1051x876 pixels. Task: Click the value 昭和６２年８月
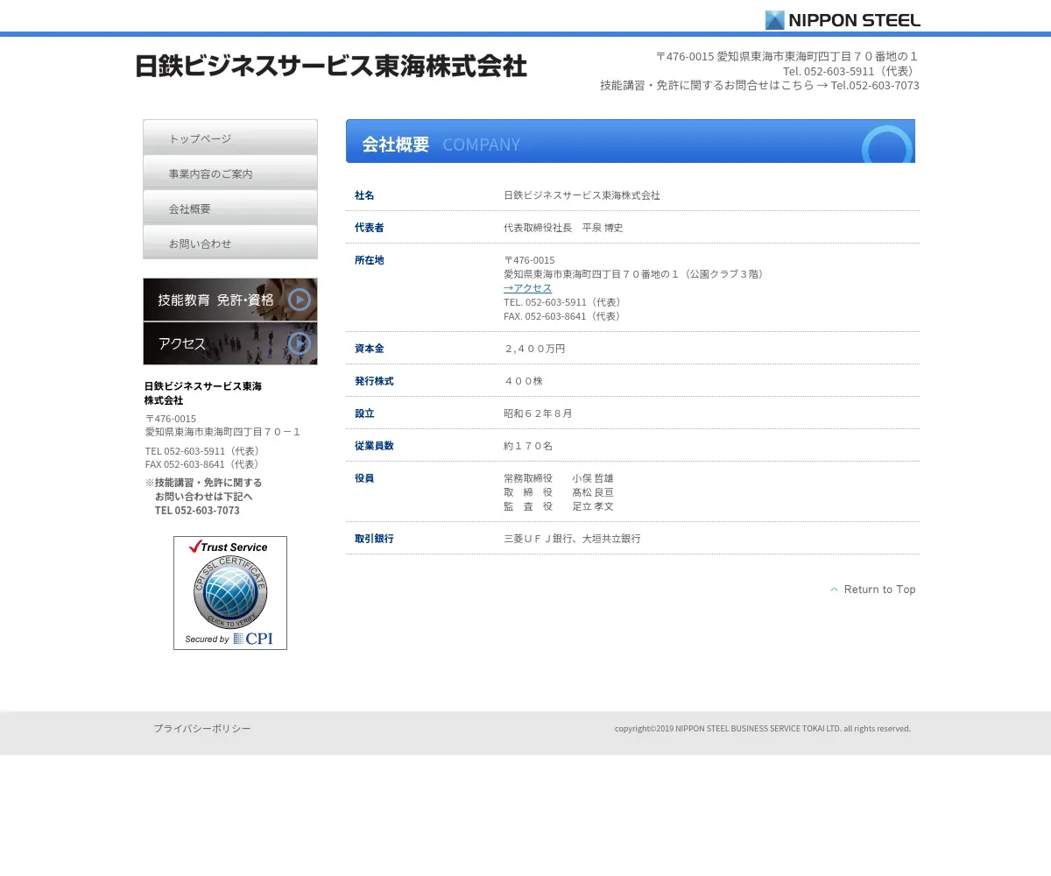click(538, 413)
